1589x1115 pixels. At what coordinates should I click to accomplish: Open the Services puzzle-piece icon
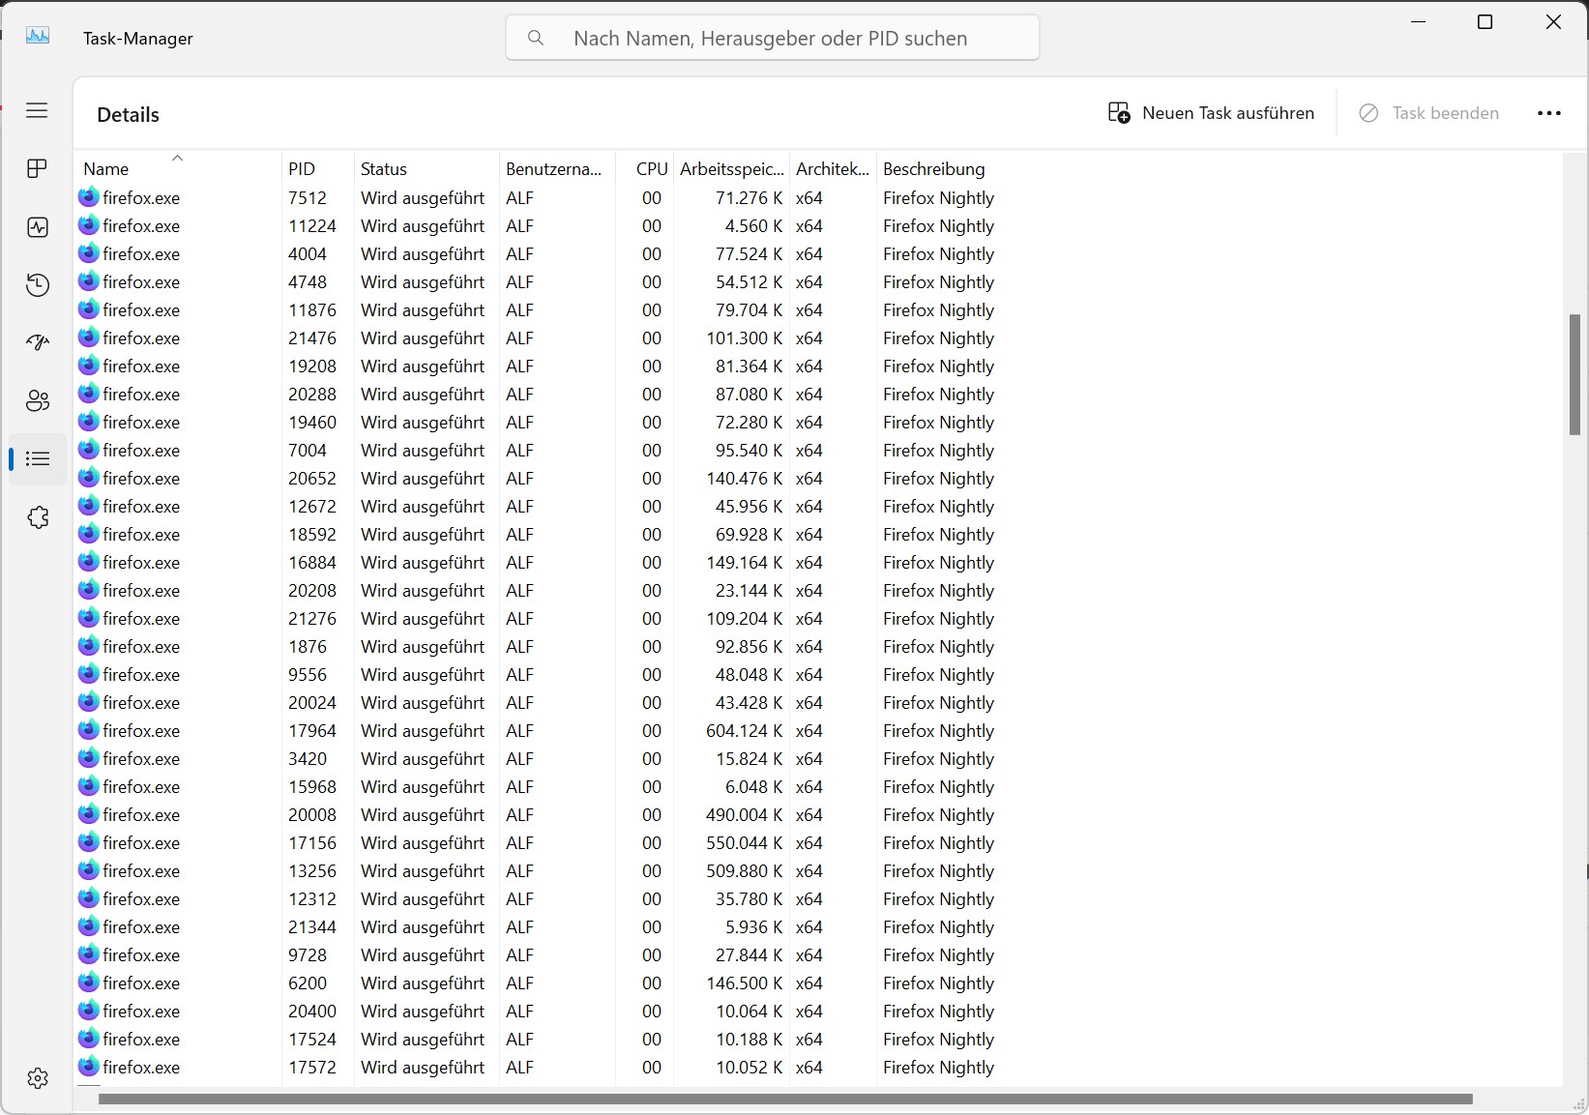(x=37, y=517)
